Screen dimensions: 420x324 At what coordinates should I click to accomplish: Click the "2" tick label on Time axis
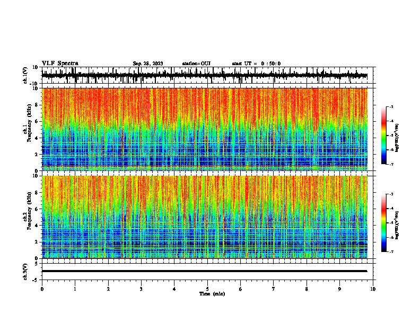pyautogui.click(x=108, y=289)
